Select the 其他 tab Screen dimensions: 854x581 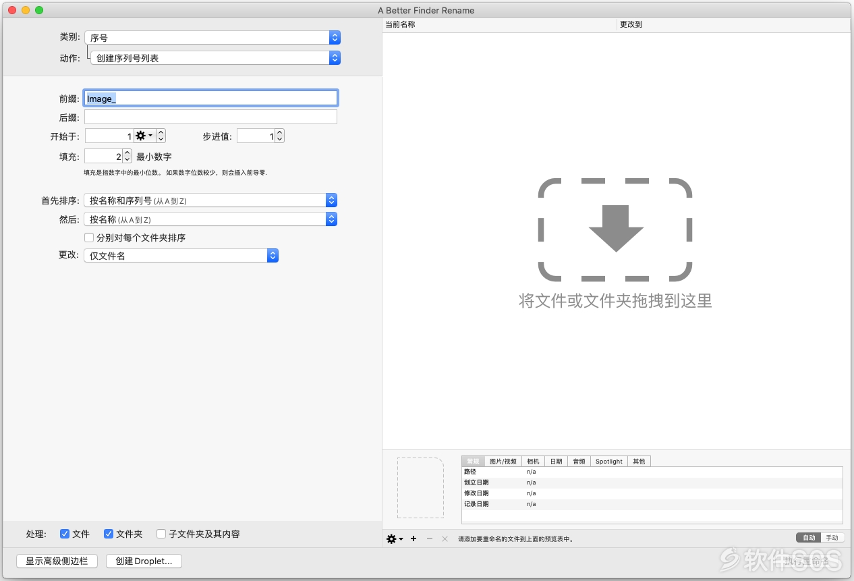click(639, 462)
